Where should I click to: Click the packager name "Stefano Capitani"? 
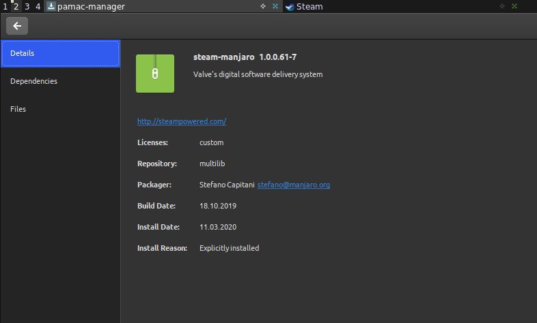[x=227, y=185]
